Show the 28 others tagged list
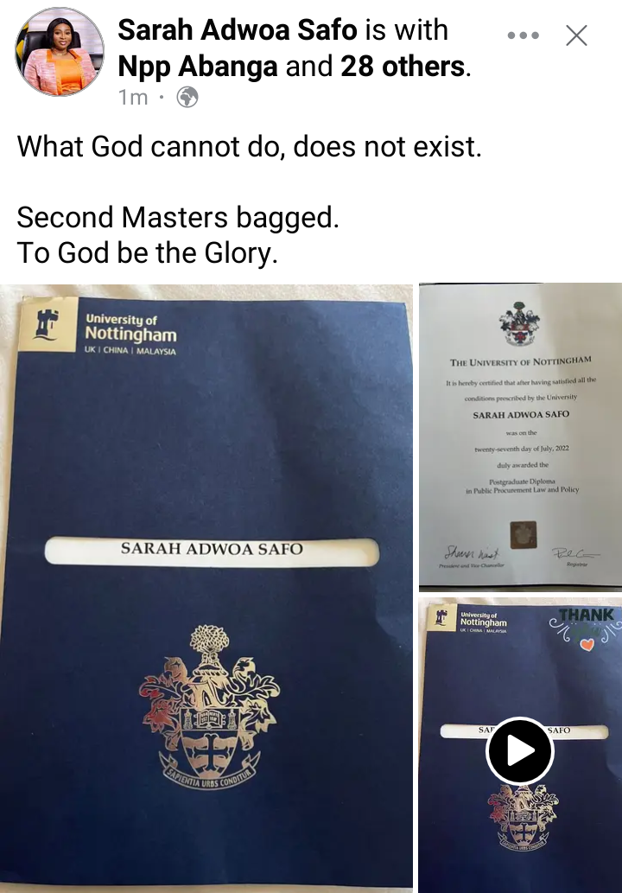The image size is (622, 893). [x=403, y=66]
